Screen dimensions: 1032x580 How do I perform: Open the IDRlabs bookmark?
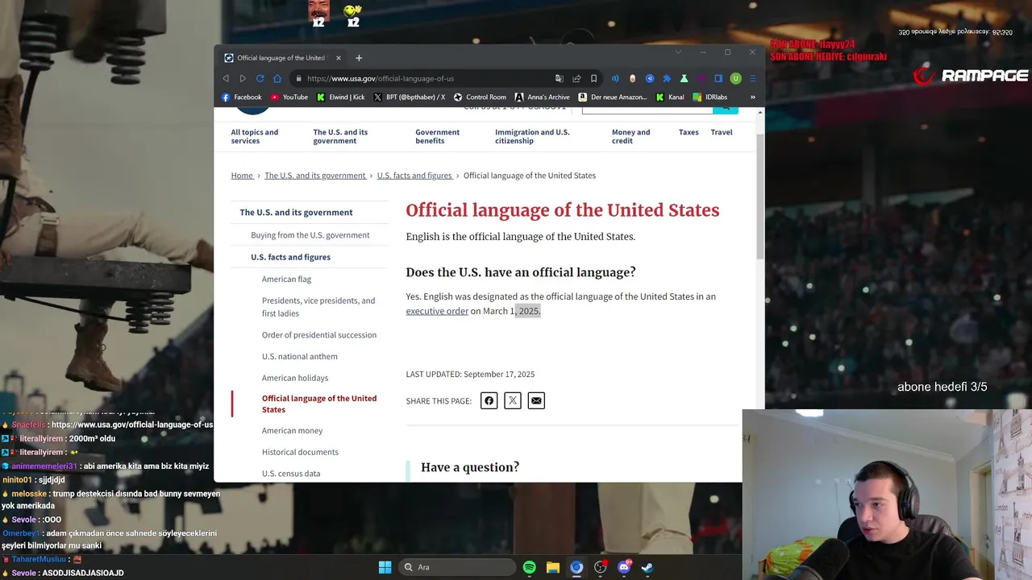(x=709, y=97)
